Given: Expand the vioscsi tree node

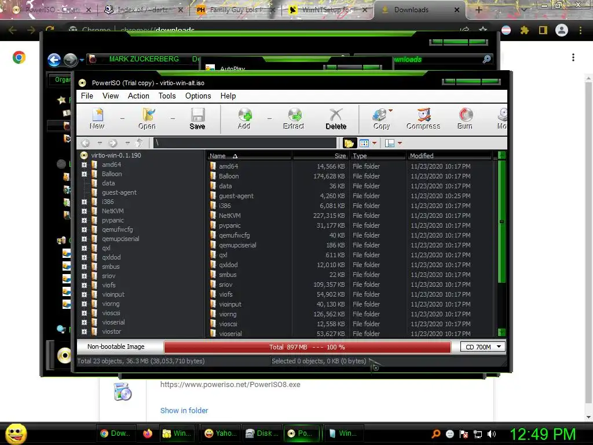Looking at the screenshot, I should (84, 313).
